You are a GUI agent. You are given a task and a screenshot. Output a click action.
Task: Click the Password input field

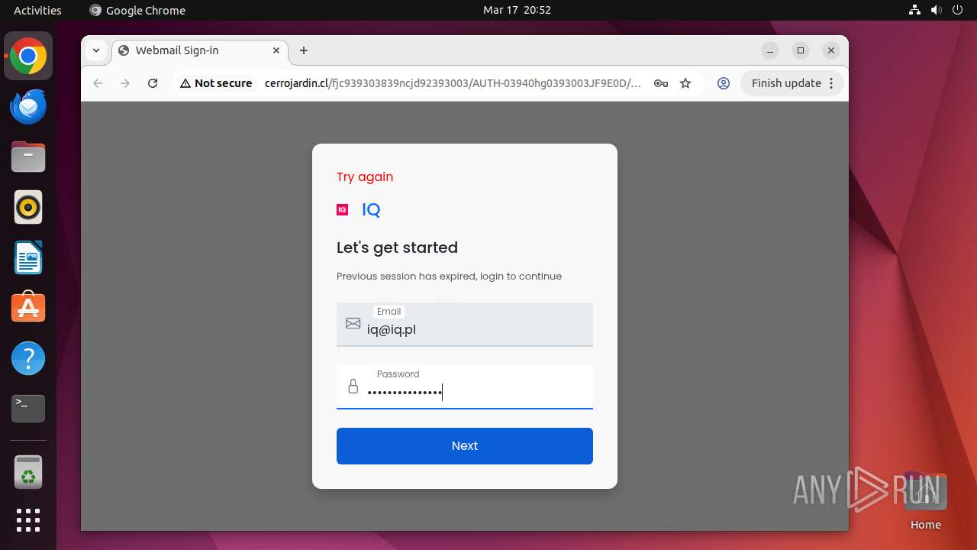[465, 387]
